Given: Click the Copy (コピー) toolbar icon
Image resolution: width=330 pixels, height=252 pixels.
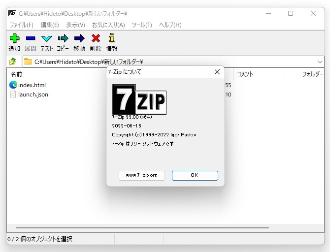Looking at the screenshot, I should click(x=63, y=38).
